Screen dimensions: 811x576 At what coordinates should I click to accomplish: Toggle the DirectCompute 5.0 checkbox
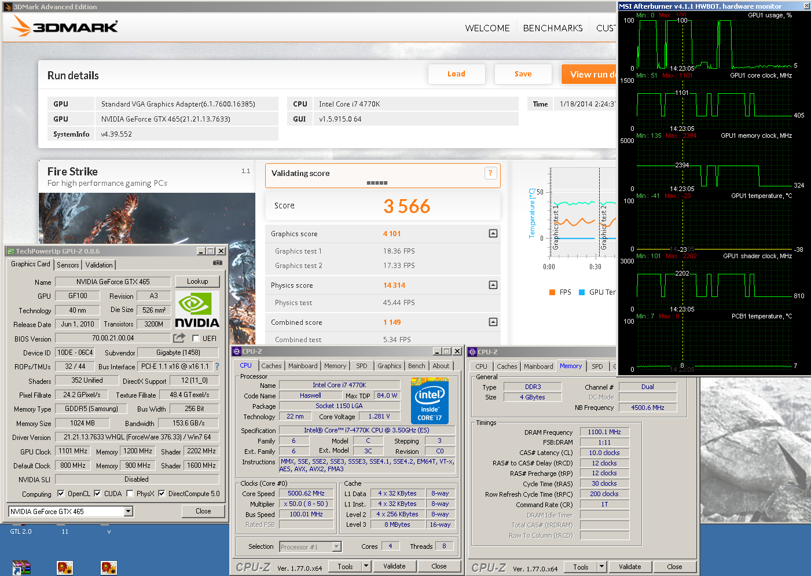(162, 494)
